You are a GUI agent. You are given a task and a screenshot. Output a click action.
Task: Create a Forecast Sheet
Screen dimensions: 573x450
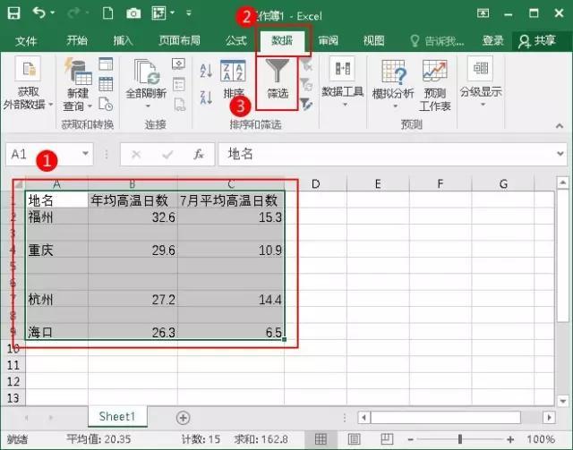tap(435, 85)
